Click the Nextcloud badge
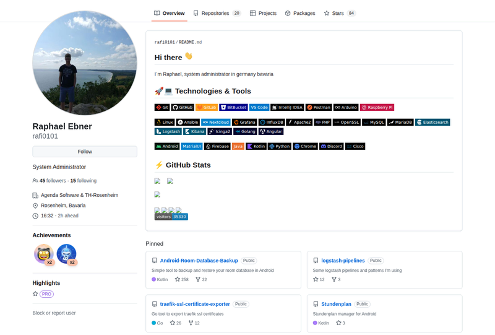The image size is (495, 335). tap(216, 123)
